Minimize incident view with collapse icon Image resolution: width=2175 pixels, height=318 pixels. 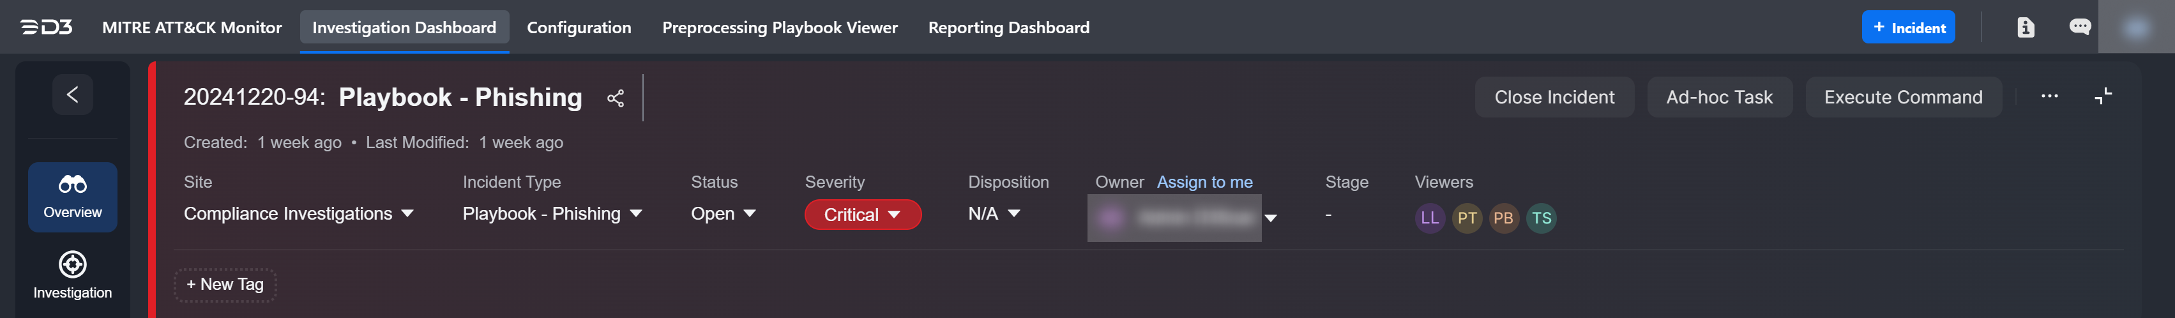point(2102,97)
